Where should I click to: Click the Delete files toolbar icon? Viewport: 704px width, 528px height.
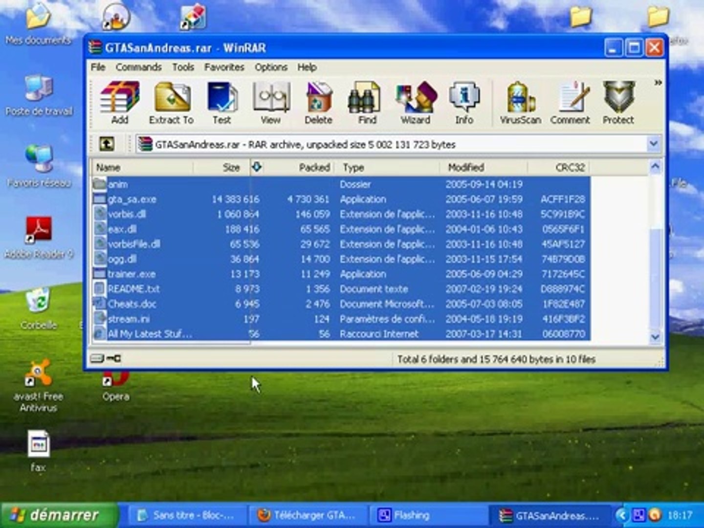(318, 102)
